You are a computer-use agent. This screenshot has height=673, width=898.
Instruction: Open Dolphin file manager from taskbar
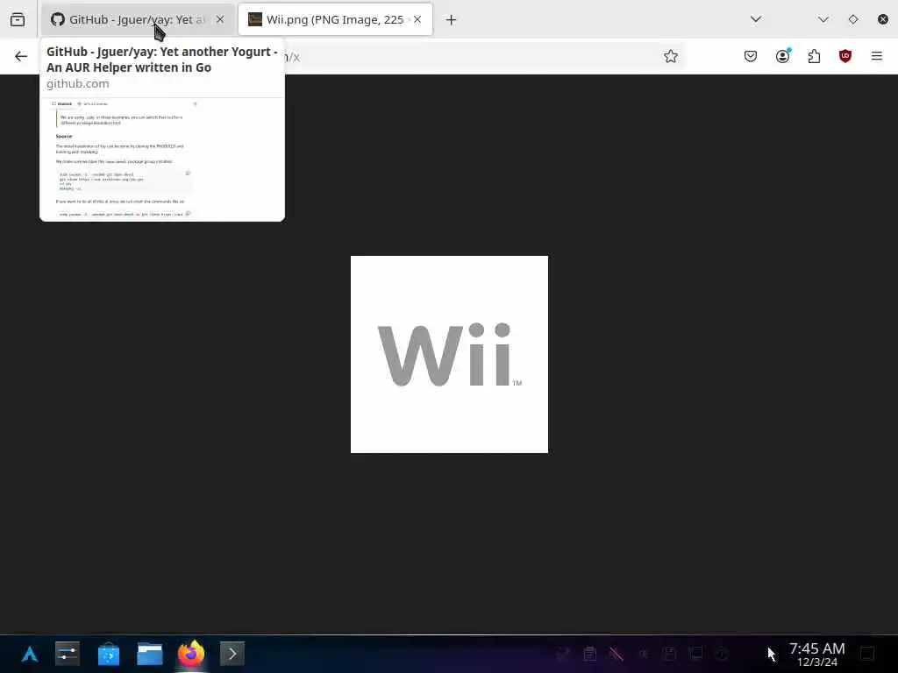149,654
